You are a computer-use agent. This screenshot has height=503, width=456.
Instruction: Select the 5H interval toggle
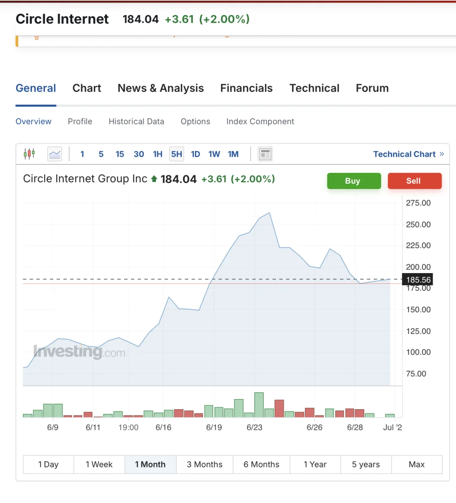(176, 154)
